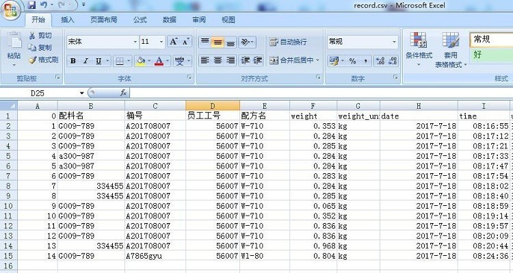The width and height of the screenshot is (513, 273).
Task: Copy selection with 复制
Action: [x=40, y=47]
